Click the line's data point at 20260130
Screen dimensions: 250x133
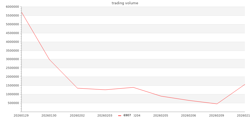(x=49, y=59)
